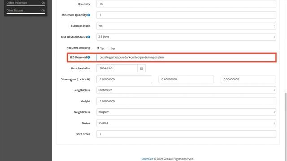This screenshot has width=287, height=161.
Task: Open the OpenCart footer link
Action: (148, 159)
